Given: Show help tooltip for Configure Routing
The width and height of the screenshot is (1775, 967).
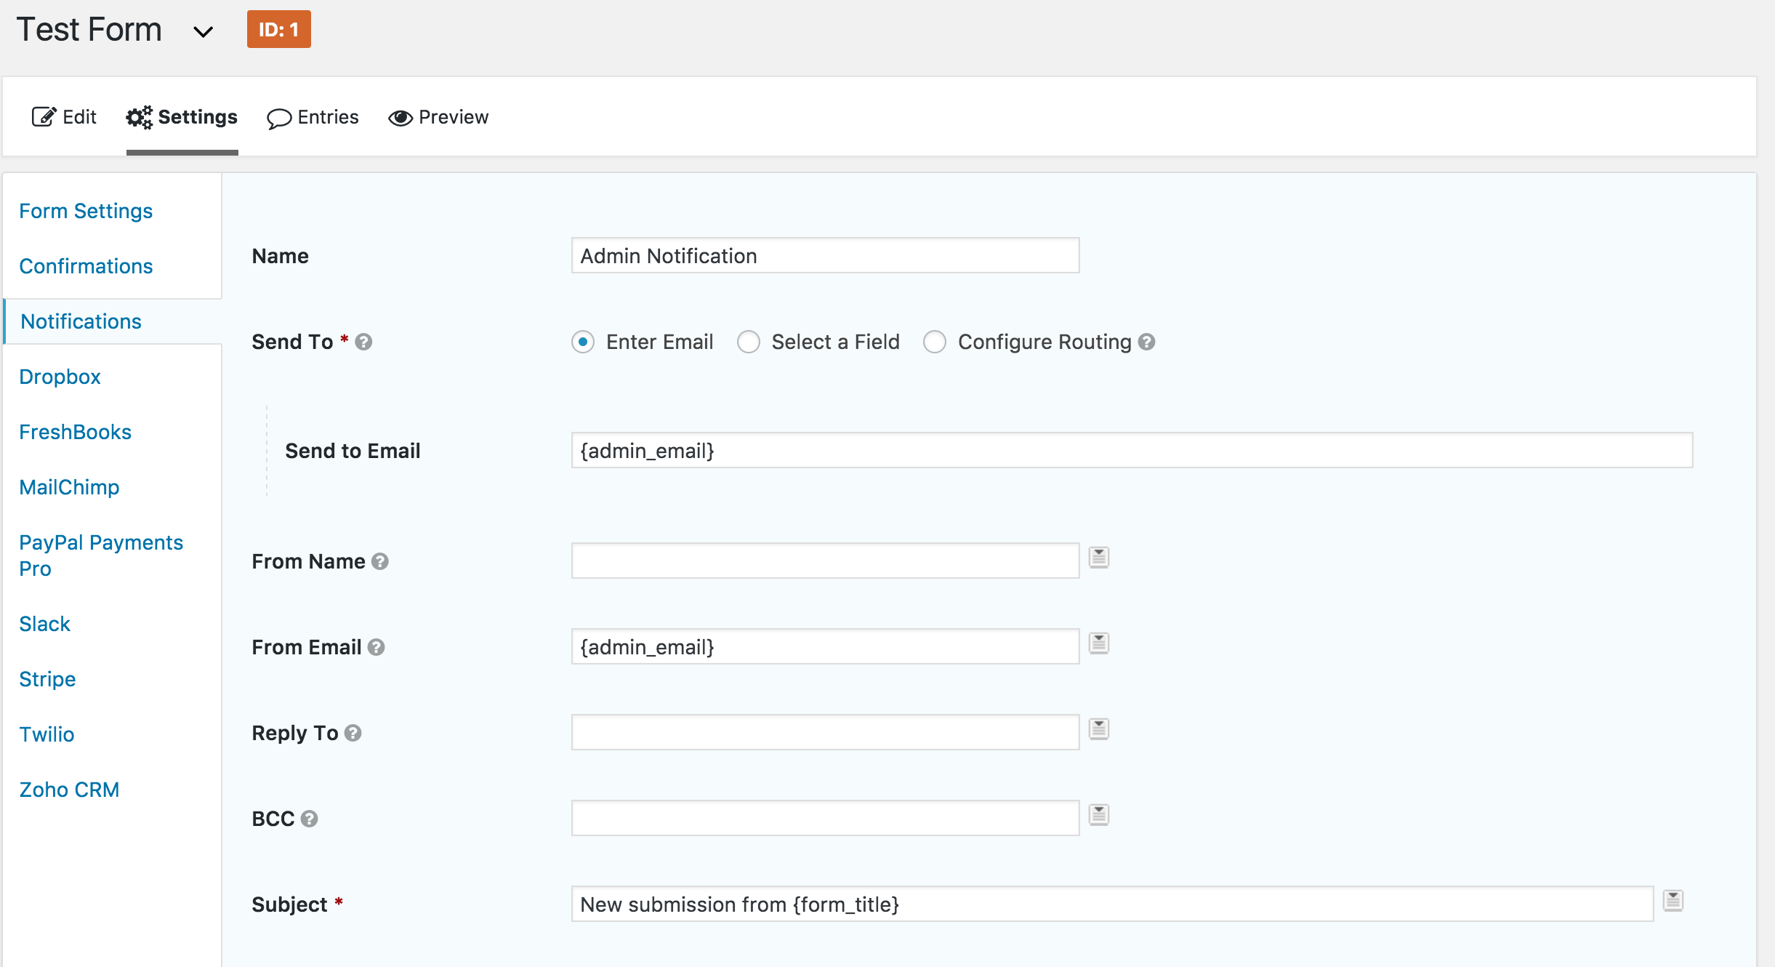Looking at the screenshot, I should pyautogui.click(x=1146, y=342).
